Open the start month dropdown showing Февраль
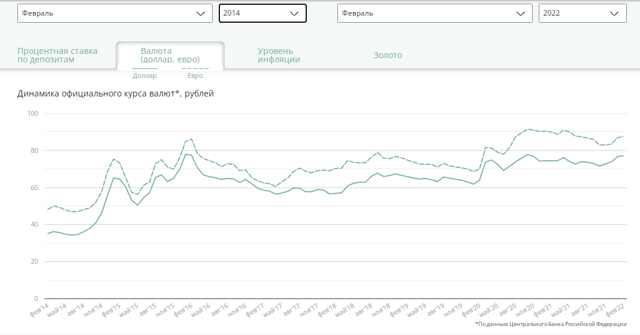 point(114,13)
